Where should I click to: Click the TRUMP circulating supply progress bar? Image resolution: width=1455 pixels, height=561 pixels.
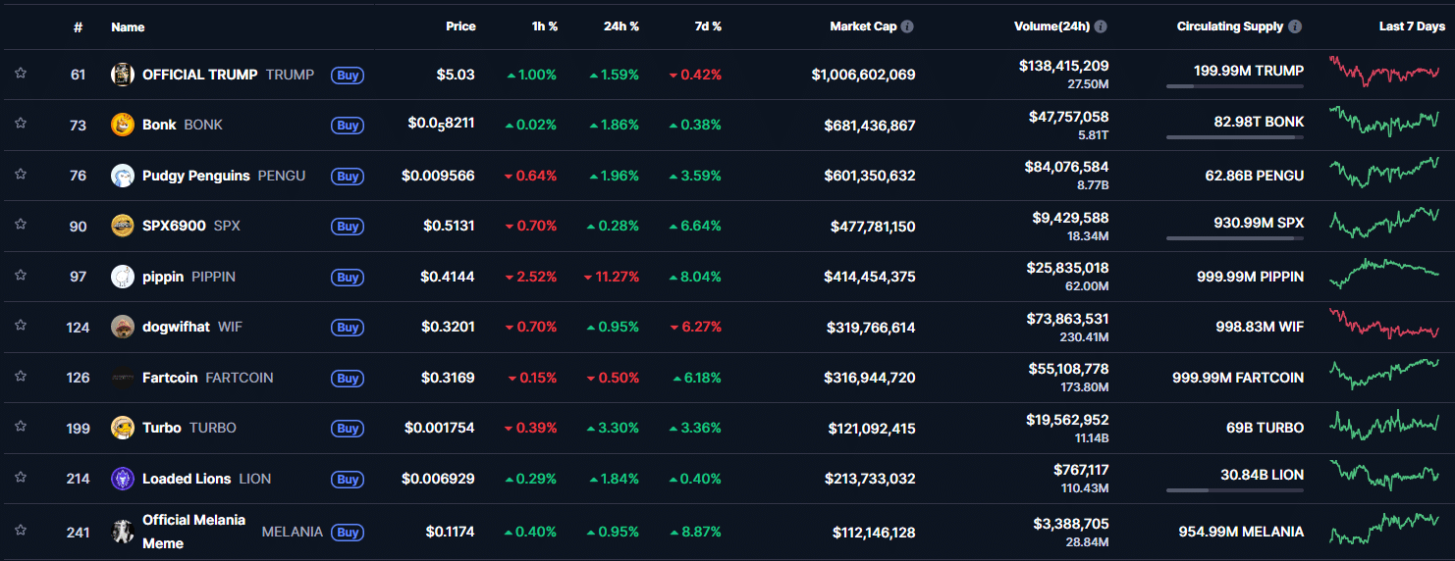(1234, 86)
